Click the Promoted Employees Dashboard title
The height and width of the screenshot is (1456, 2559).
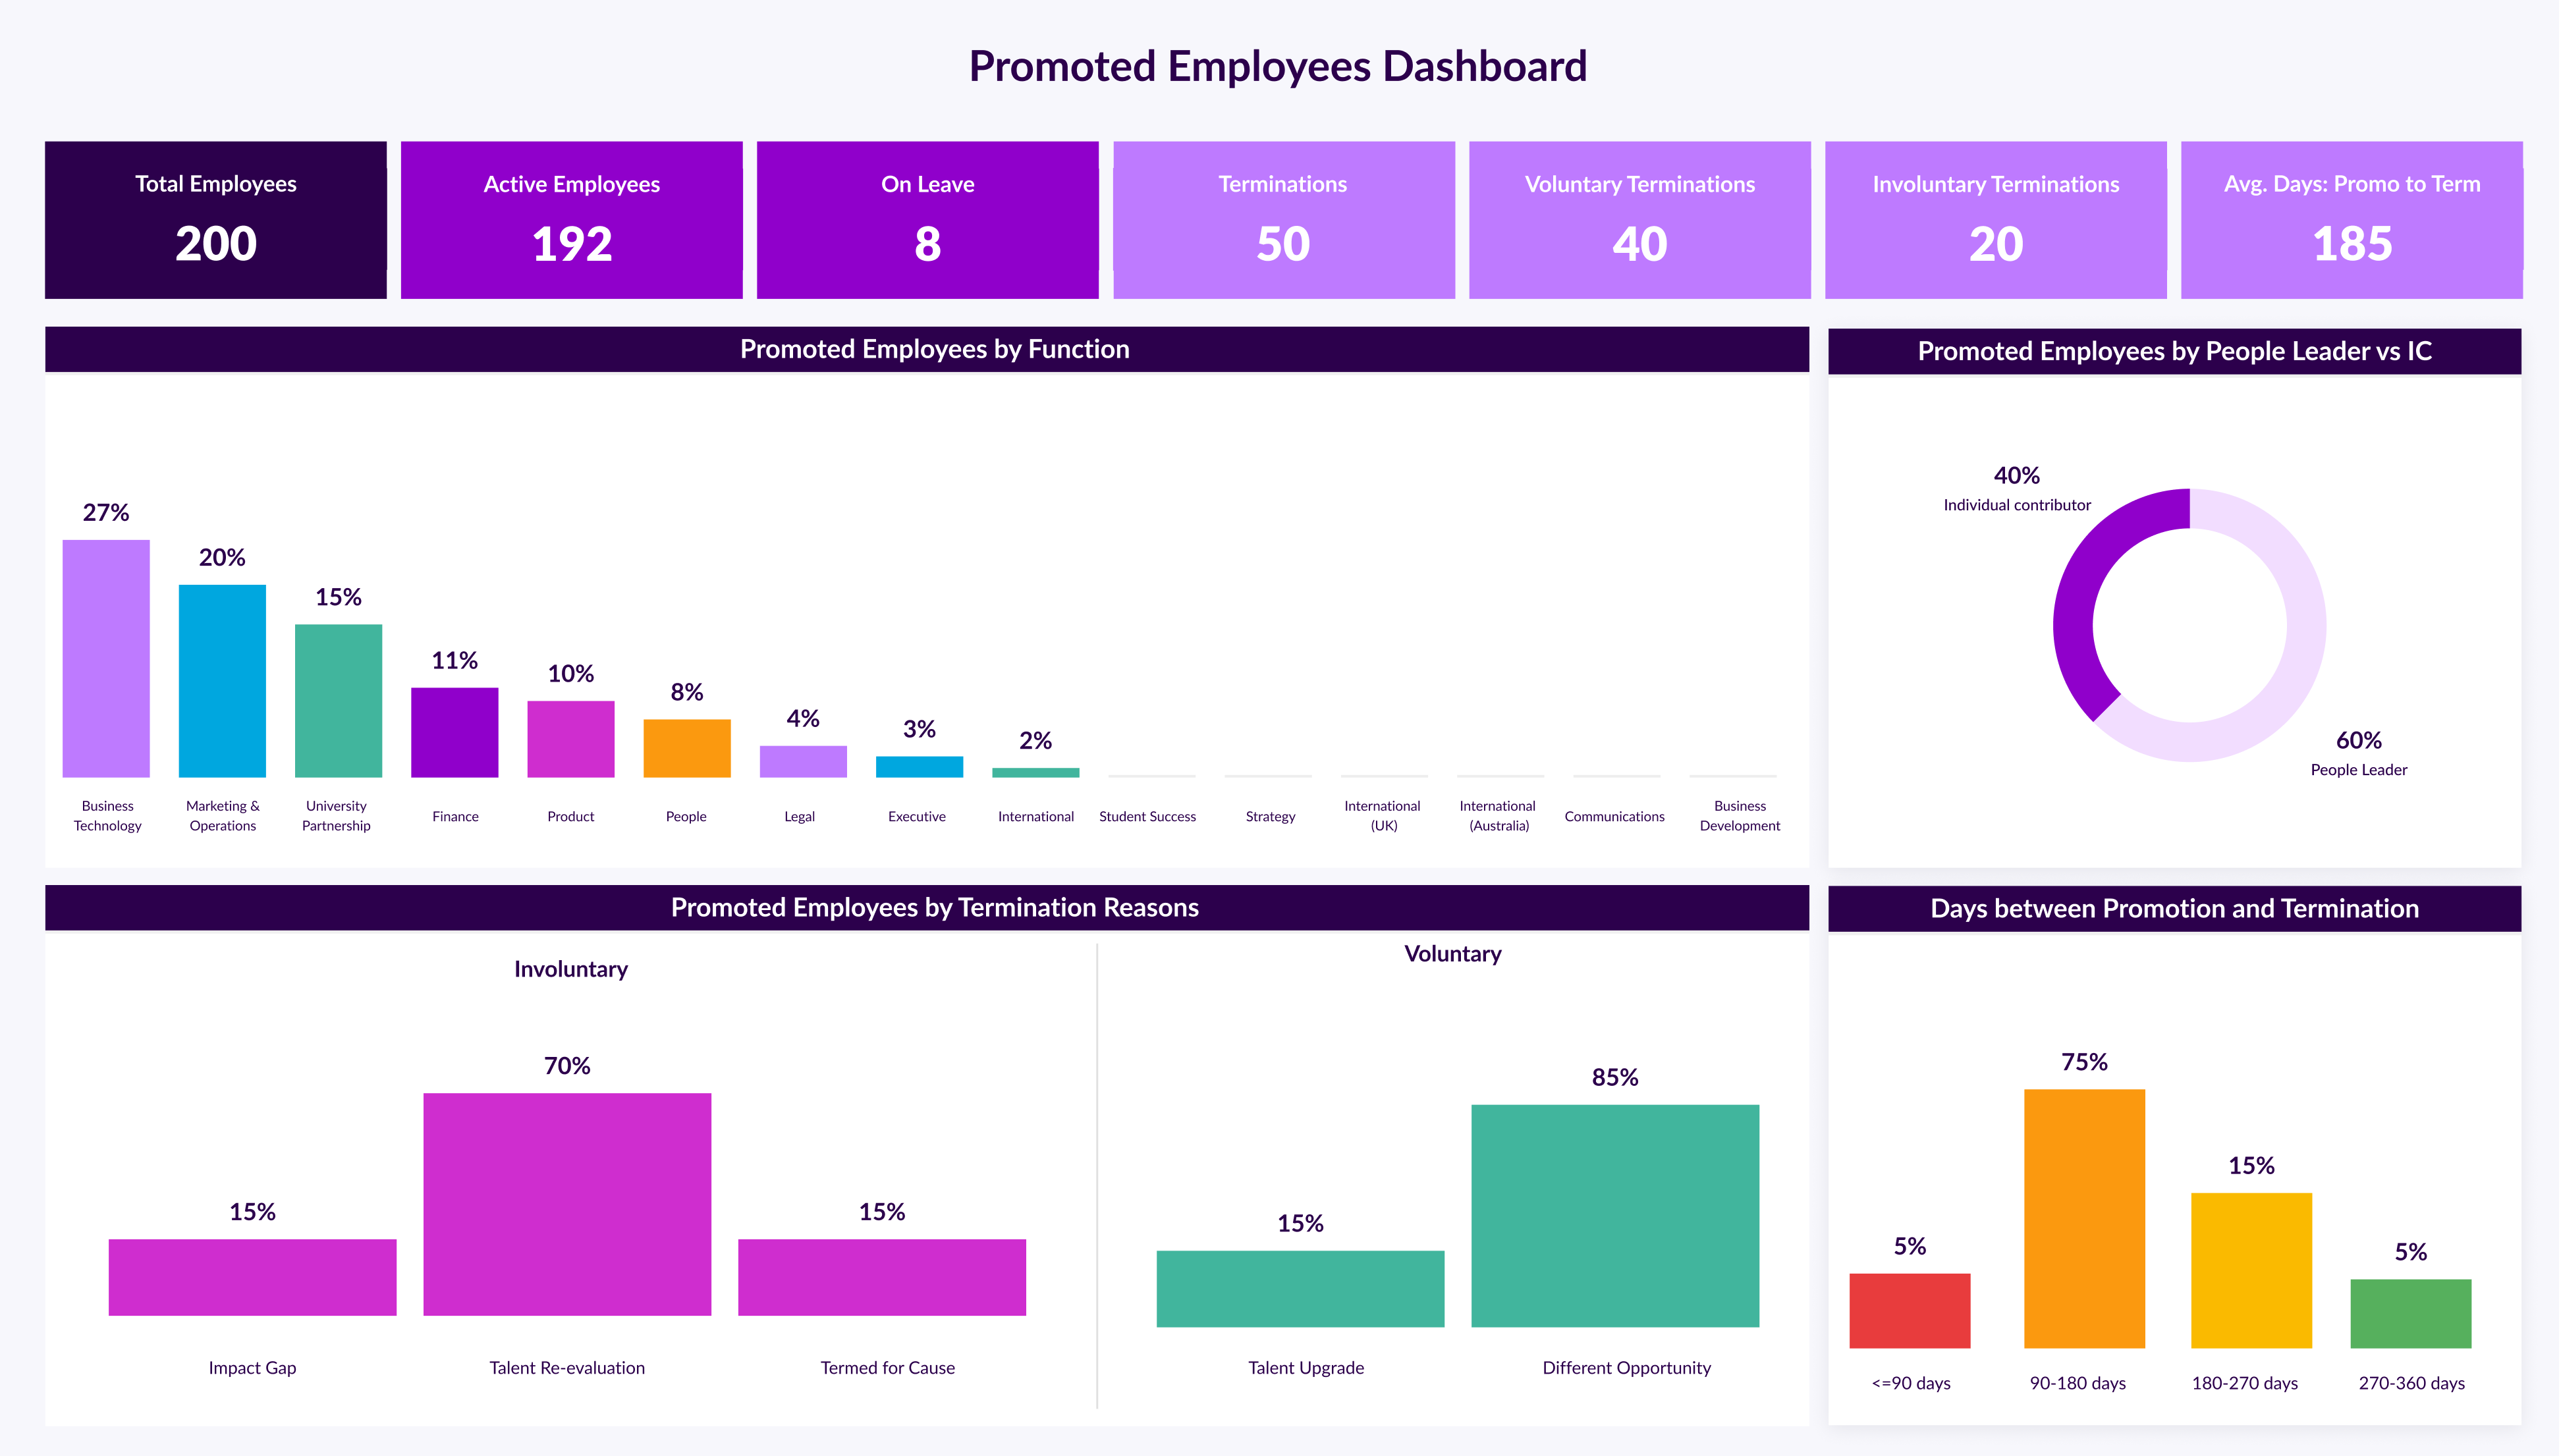click(1278, 66)
